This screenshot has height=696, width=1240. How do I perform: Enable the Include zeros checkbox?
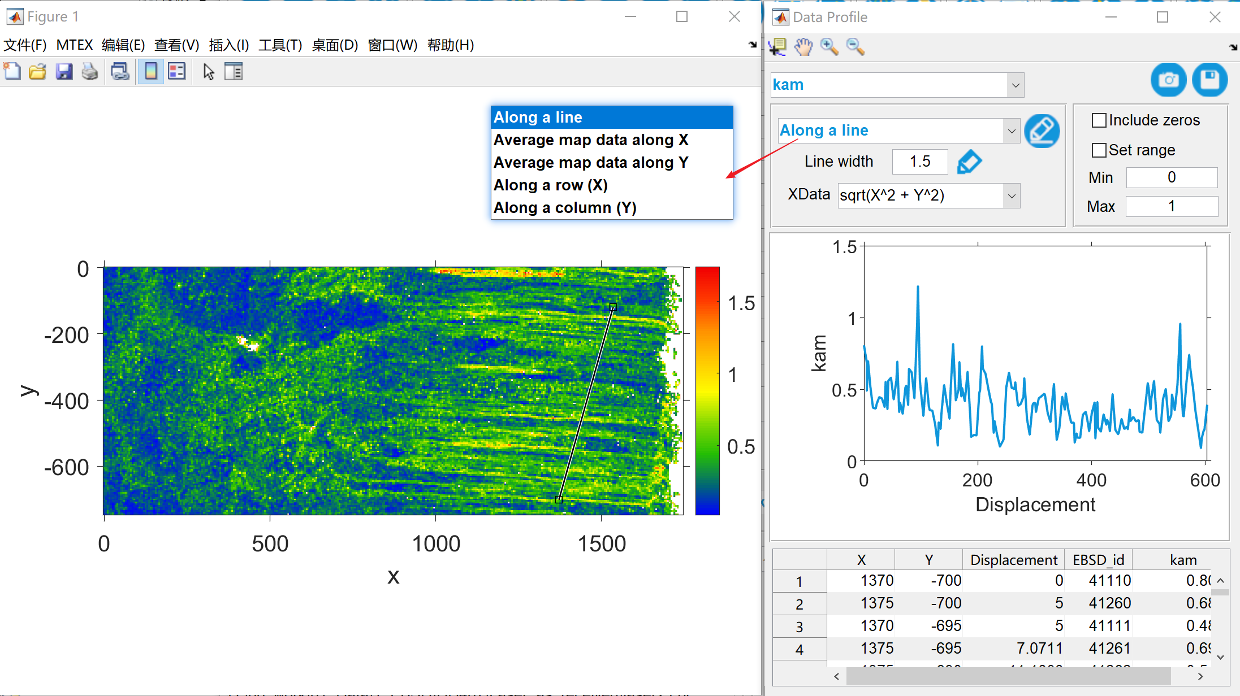pyautogui.click(x=1099, y=120)
